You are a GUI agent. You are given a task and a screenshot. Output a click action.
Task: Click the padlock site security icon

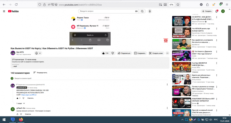pos(44,5)
